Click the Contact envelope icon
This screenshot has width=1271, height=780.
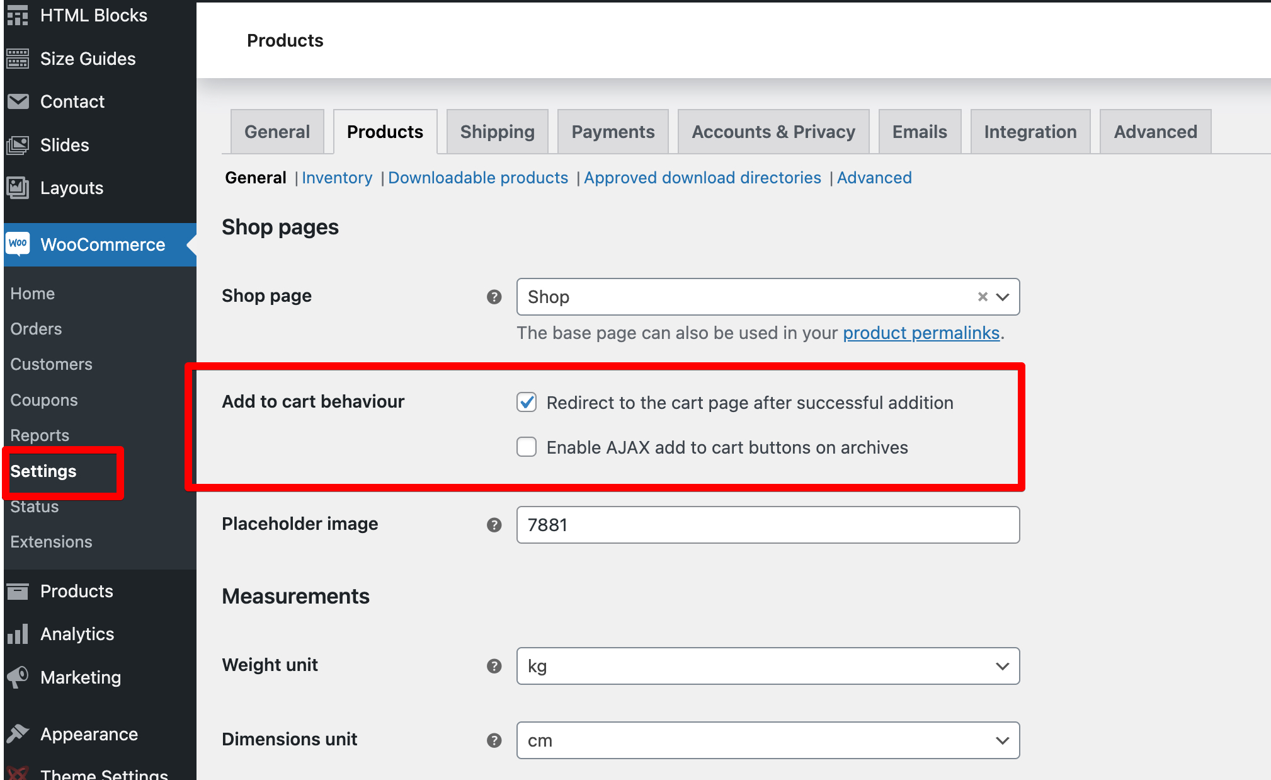click(18, 101)
